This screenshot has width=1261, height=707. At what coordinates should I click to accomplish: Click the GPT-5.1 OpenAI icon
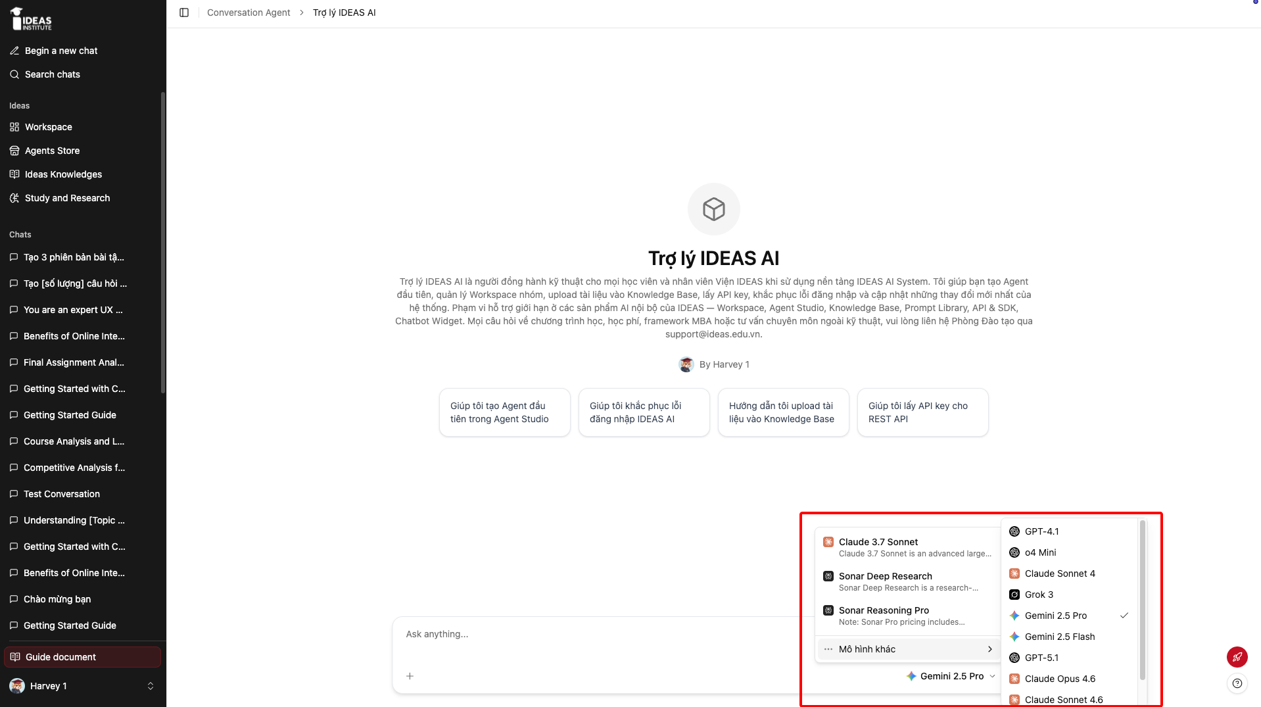[x=1014, y=658]
